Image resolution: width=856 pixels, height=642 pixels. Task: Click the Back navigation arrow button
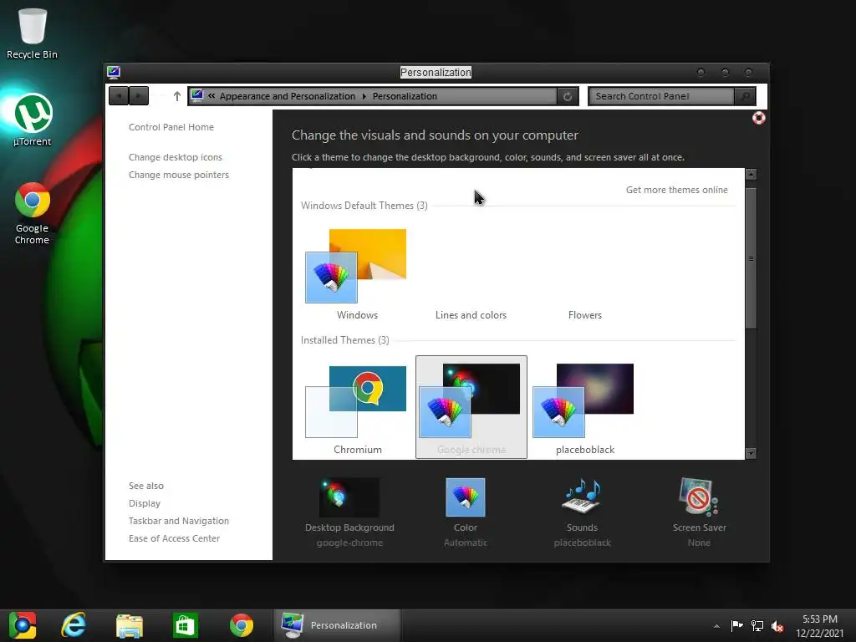pyautogui.click(x=119, y=96)
